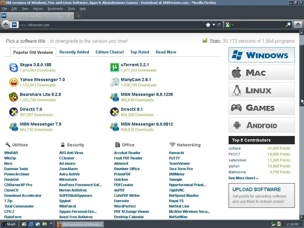Open a new tab with plus icon
Viewport: 304px width, 228px height.
(x=78, y=16)
